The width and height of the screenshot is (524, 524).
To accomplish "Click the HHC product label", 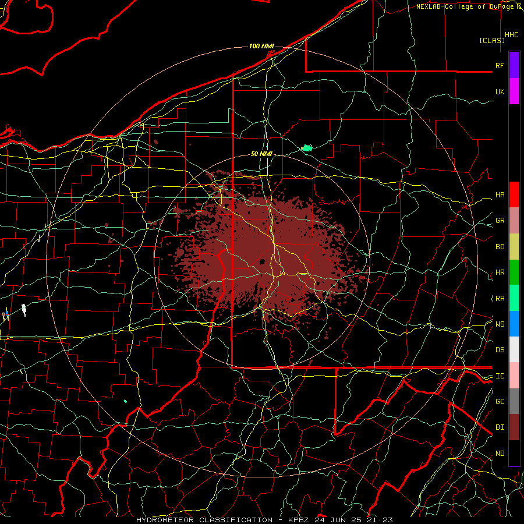I will coord(512,35).
